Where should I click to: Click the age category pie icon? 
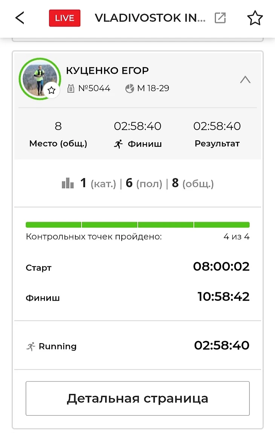click(x=130, y=88)
